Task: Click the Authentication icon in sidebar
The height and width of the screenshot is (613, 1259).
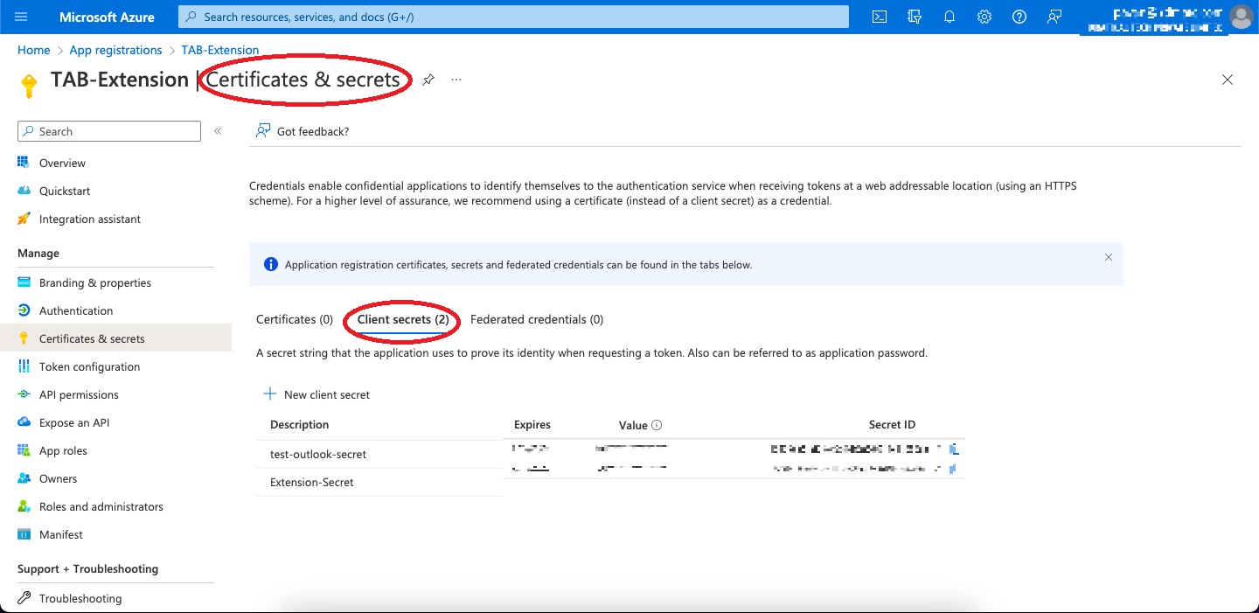Action: [24, 310]
